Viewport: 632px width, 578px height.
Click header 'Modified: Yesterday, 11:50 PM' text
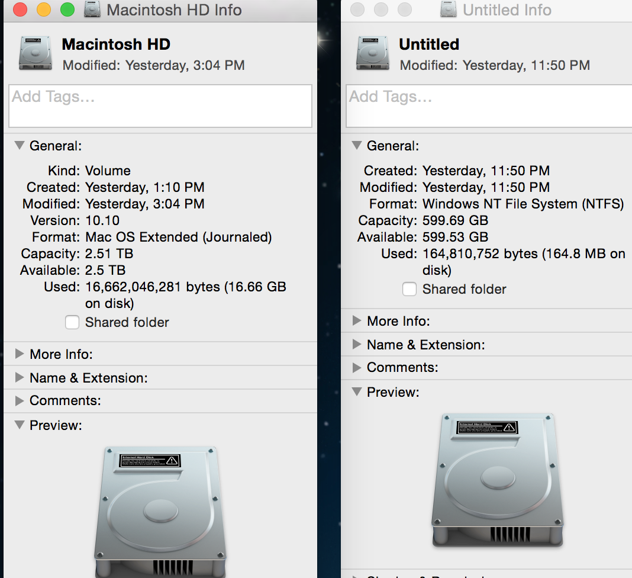click(x=495, y=65)
